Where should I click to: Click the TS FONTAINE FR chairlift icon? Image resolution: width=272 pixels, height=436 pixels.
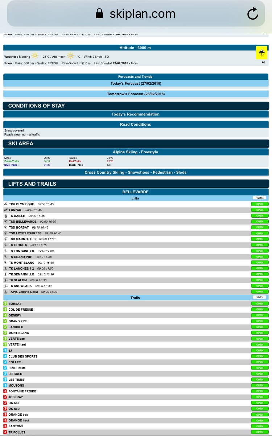(x=6, y=251)
